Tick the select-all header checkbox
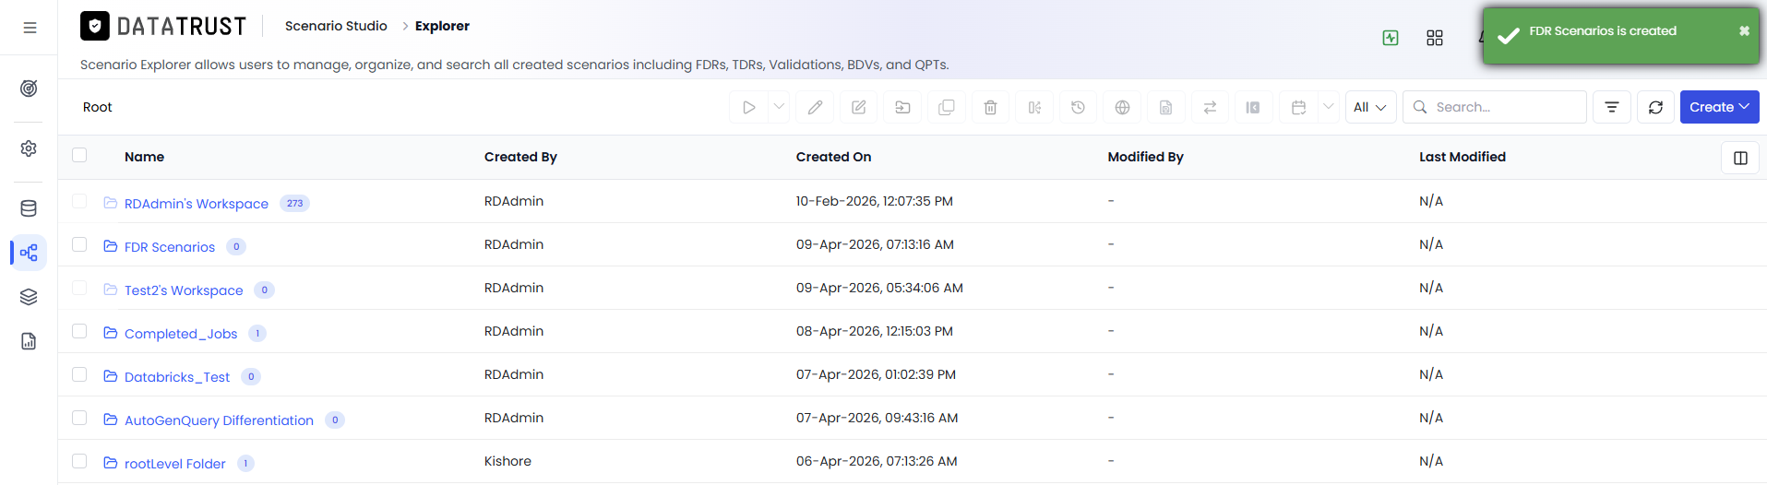Image resolution: width=1767 pixels, height=485 pixels. tap(79, 155)
